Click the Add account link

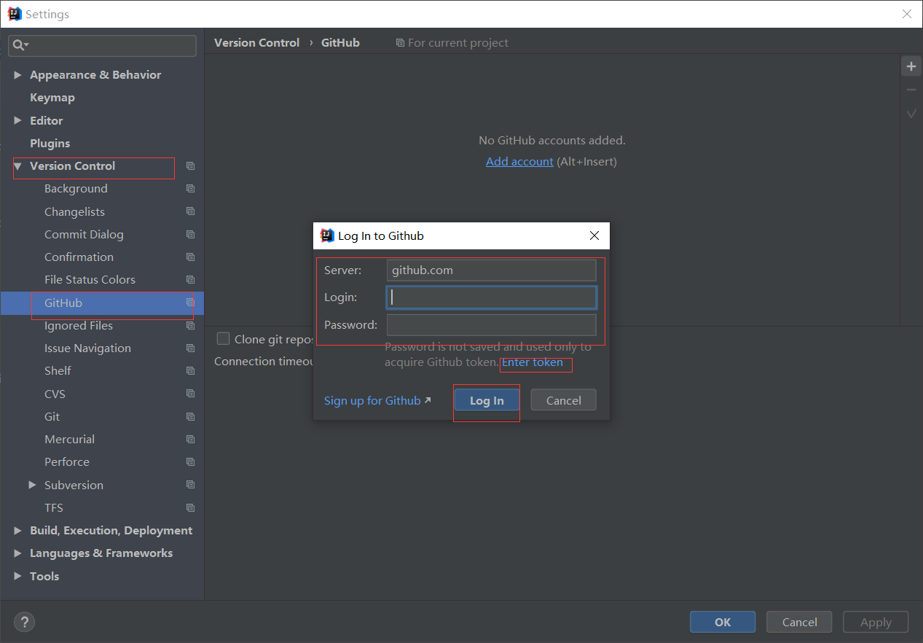[x=519, y=162]
